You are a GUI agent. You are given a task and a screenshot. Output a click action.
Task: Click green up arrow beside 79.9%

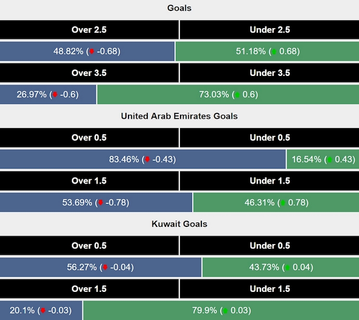(225, 311)
